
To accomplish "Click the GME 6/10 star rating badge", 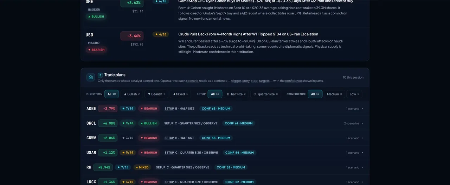I will point(161,1).
